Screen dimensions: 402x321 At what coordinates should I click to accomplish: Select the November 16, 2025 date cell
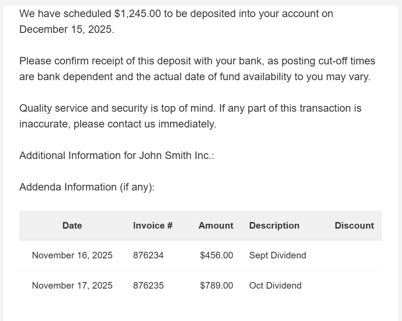72,255
